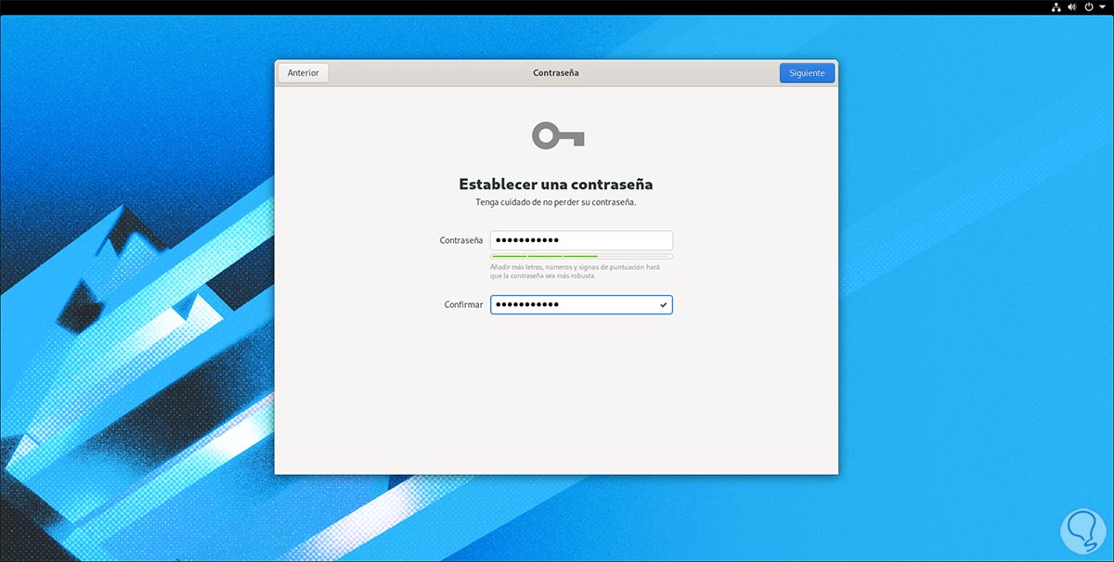Click the Siguiente button
This screenshot has width=1114, height=562.
pos(807,72)
